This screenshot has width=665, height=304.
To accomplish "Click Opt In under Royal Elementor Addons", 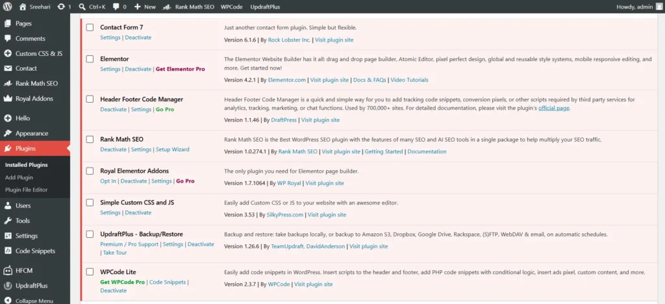I will click(x=108, y=181).
